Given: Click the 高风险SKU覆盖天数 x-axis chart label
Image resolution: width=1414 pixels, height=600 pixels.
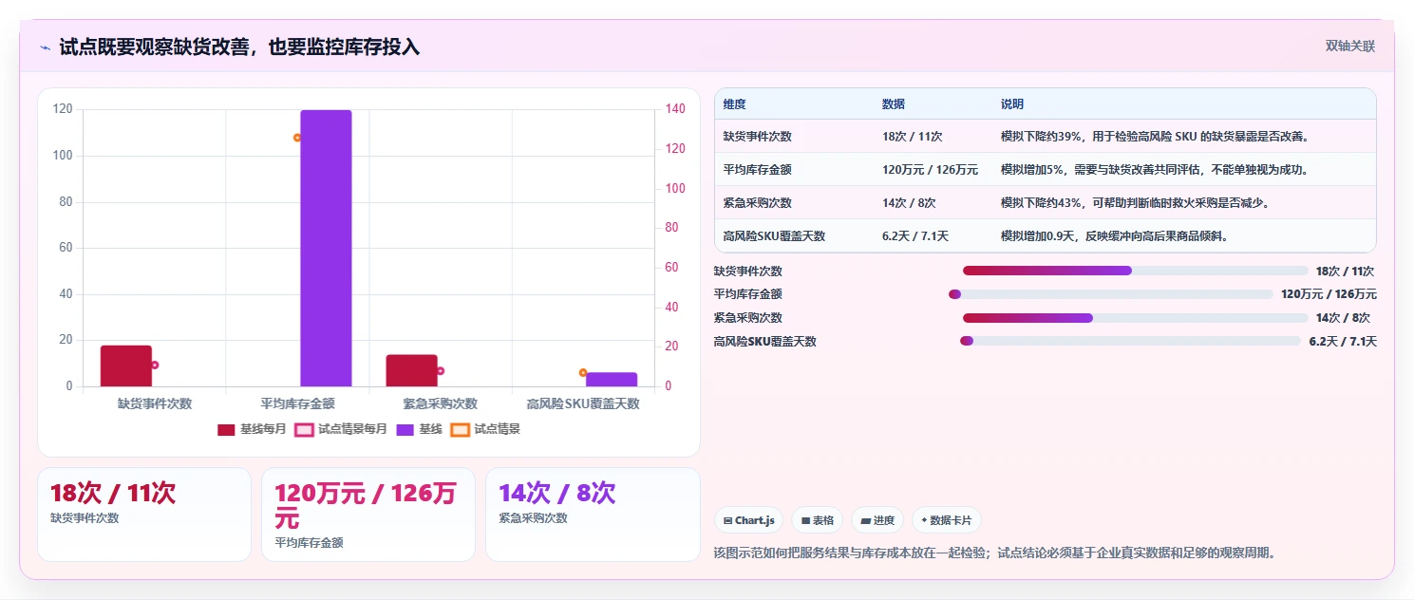Looking at the screenshot, I should pos(583,403).
